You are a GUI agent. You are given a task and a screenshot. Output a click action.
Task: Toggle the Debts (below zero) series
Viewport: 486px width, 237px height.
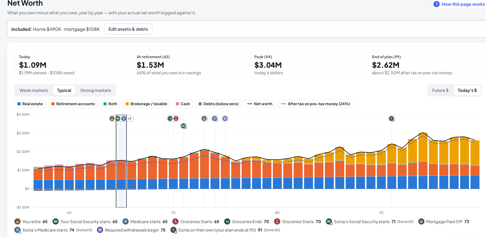pyautogui.click(x=219, y=104)
